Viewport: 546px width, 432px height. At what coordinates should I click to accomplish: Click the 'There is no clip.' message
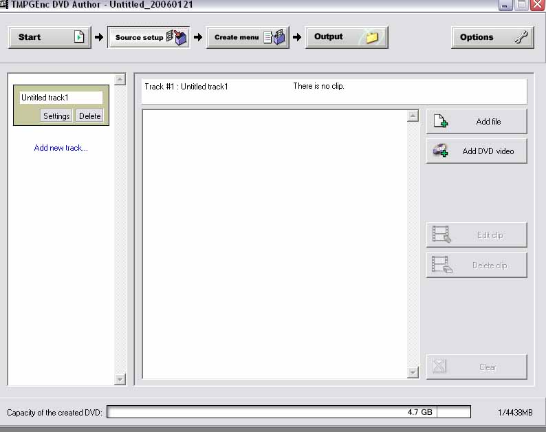point(318,86)
